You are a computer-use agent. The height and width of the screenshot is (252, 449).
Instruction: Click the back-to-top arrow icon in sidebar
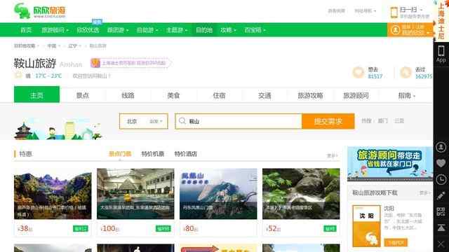point(441,227)
